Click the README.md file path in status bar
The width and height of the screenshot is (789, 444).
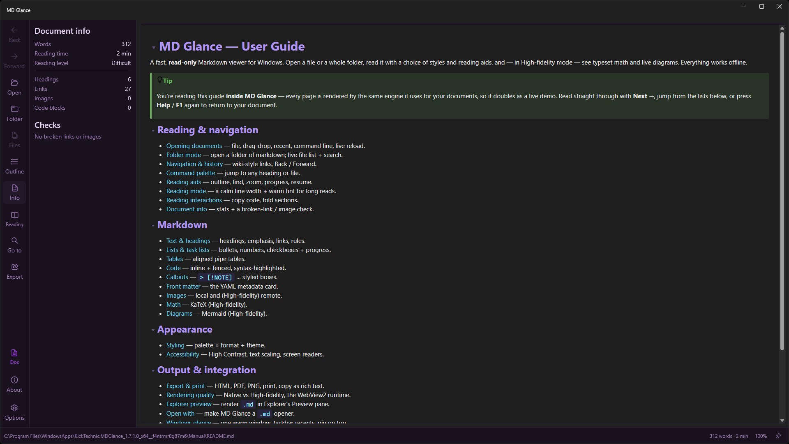coord(119,436)
